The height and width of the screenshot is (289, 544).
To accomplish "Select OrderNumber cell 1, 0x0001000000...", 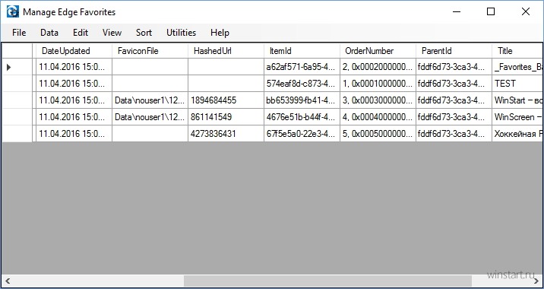I will click(378, 84).
